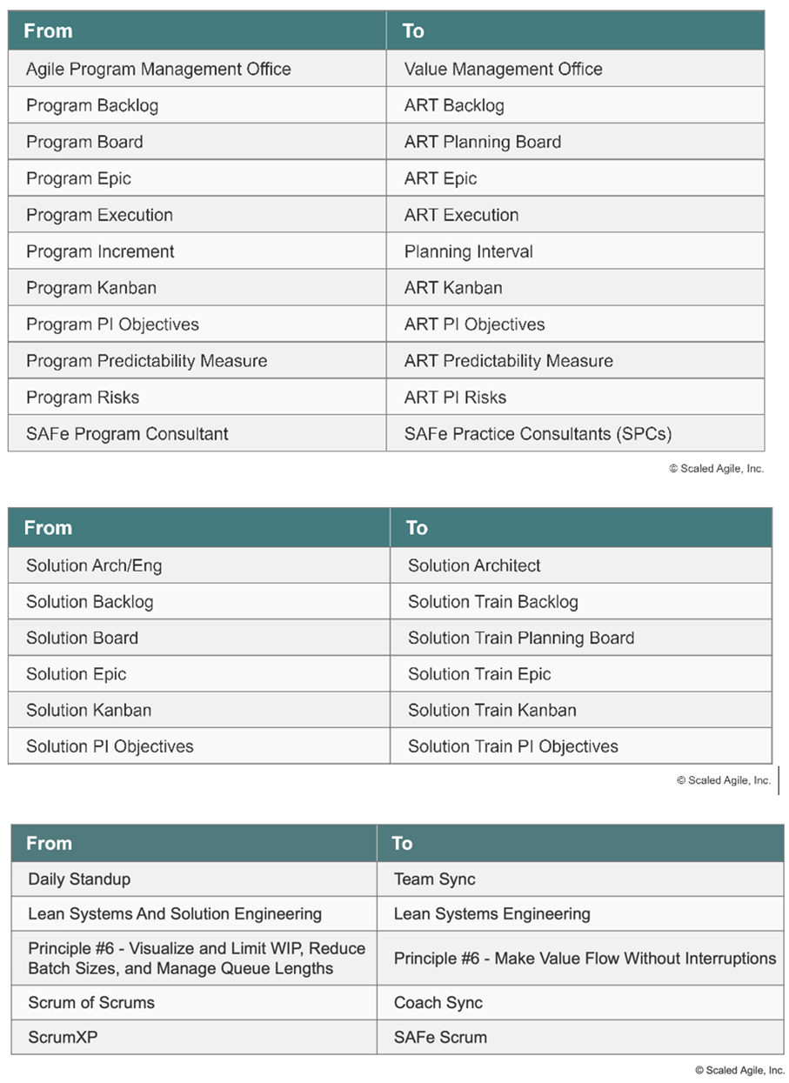Click the 'Solution Arch/Eng' cell

pos(199,565)
